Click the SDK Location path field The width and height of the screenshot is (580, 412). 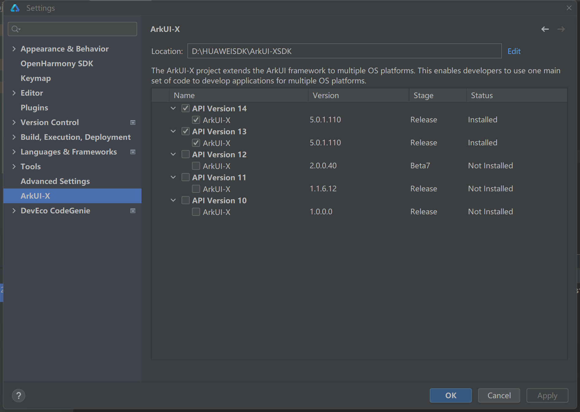344,51
